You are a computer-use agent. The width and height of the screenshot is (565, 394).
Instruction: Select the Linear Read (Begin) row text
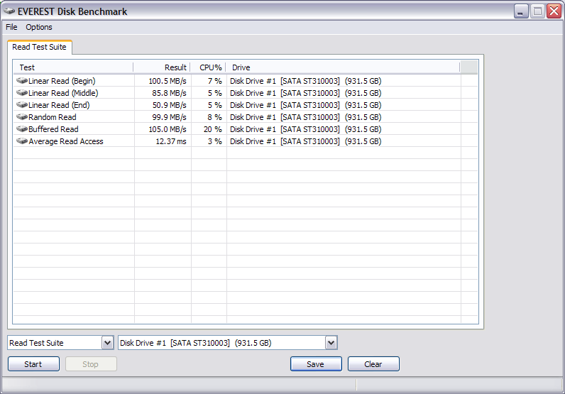pyautogui.click(x=62, y=81)
